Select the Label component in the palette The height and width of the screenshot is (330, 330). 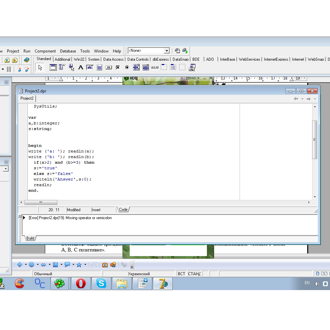(81, 68)
